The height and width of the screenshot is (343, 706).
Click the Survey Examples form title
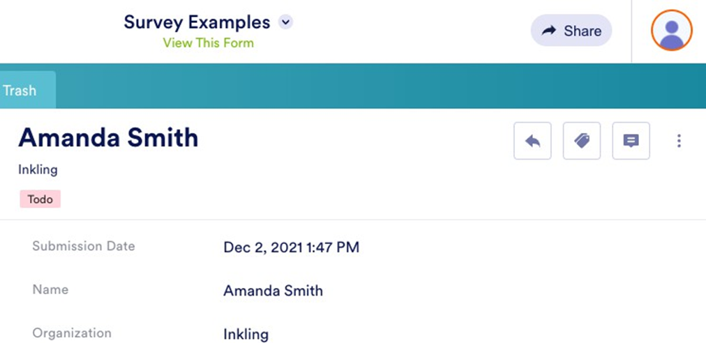197,22
